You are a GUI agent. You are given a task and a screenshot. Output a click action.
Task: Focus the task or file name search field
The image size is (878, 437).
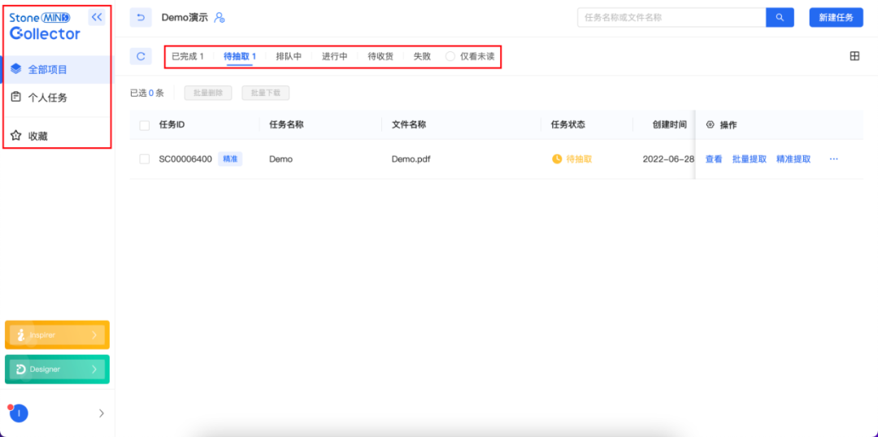coord(671,17)
